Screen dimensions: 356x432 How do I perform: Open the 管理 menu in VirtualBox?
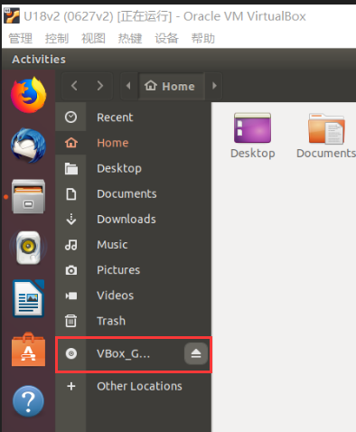click(x=20, y=38)
